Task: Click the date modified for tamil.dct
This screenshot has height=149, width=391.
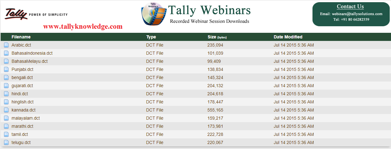Action: coord(294,134)
